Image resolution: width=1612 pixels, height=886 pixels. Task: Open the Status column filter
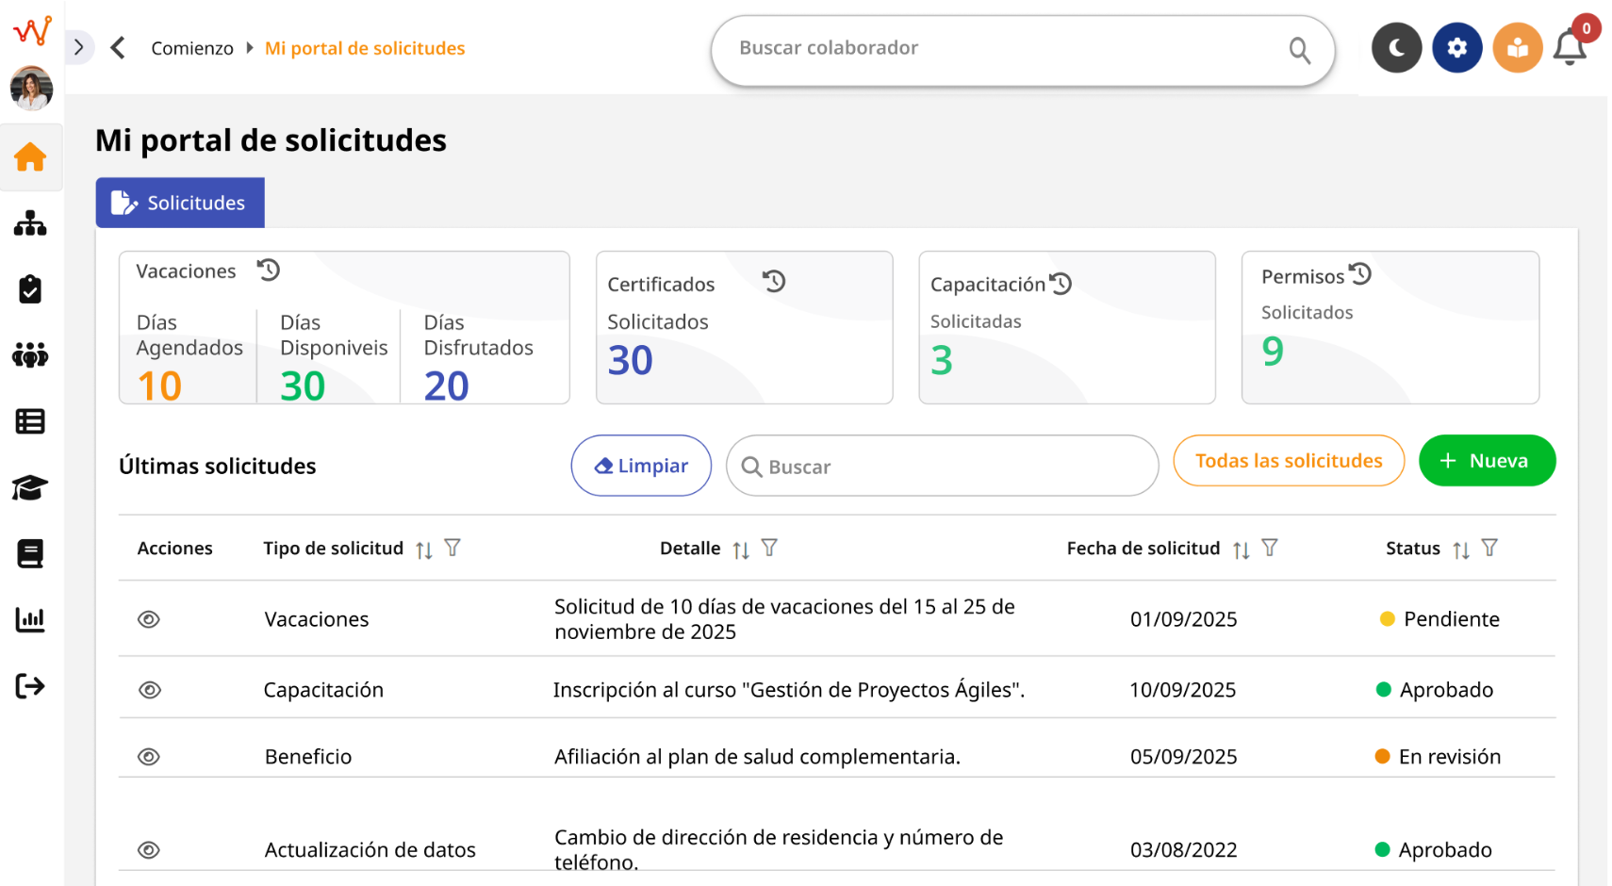click(1489, 548)
